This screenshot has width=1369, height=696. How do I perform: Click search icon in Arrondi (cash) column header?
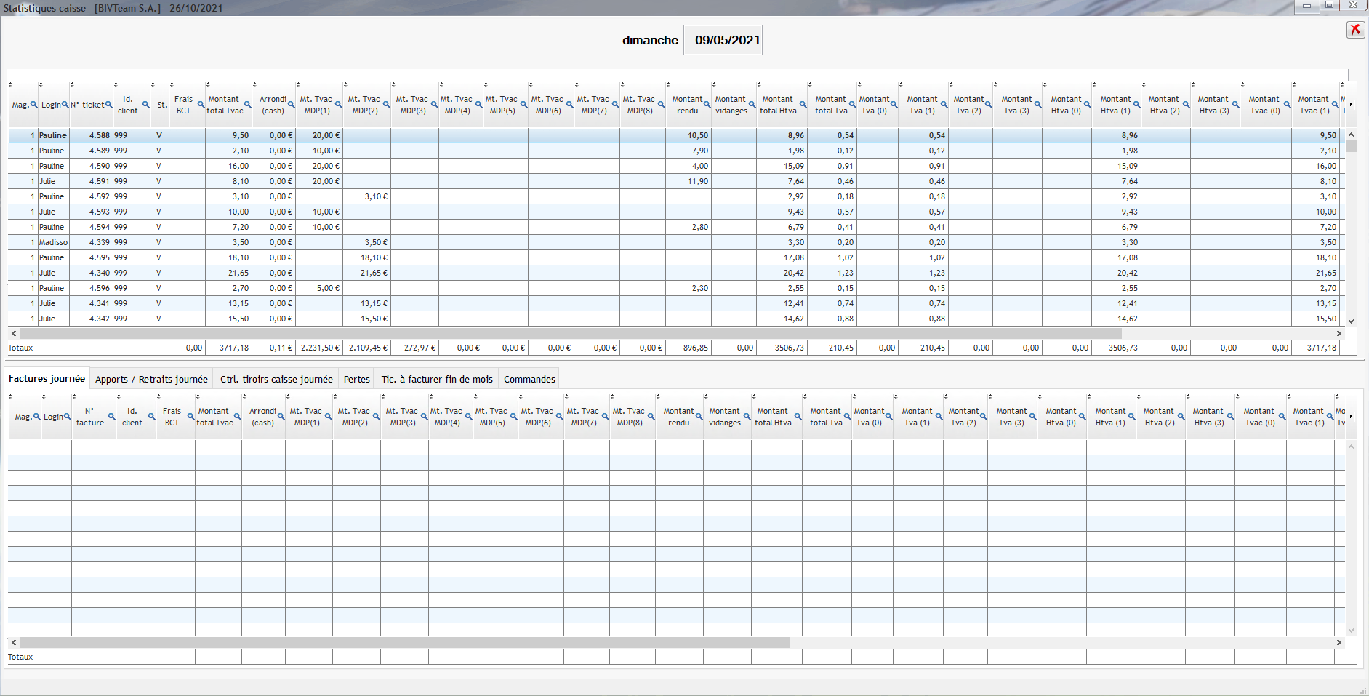pos(292,105)
